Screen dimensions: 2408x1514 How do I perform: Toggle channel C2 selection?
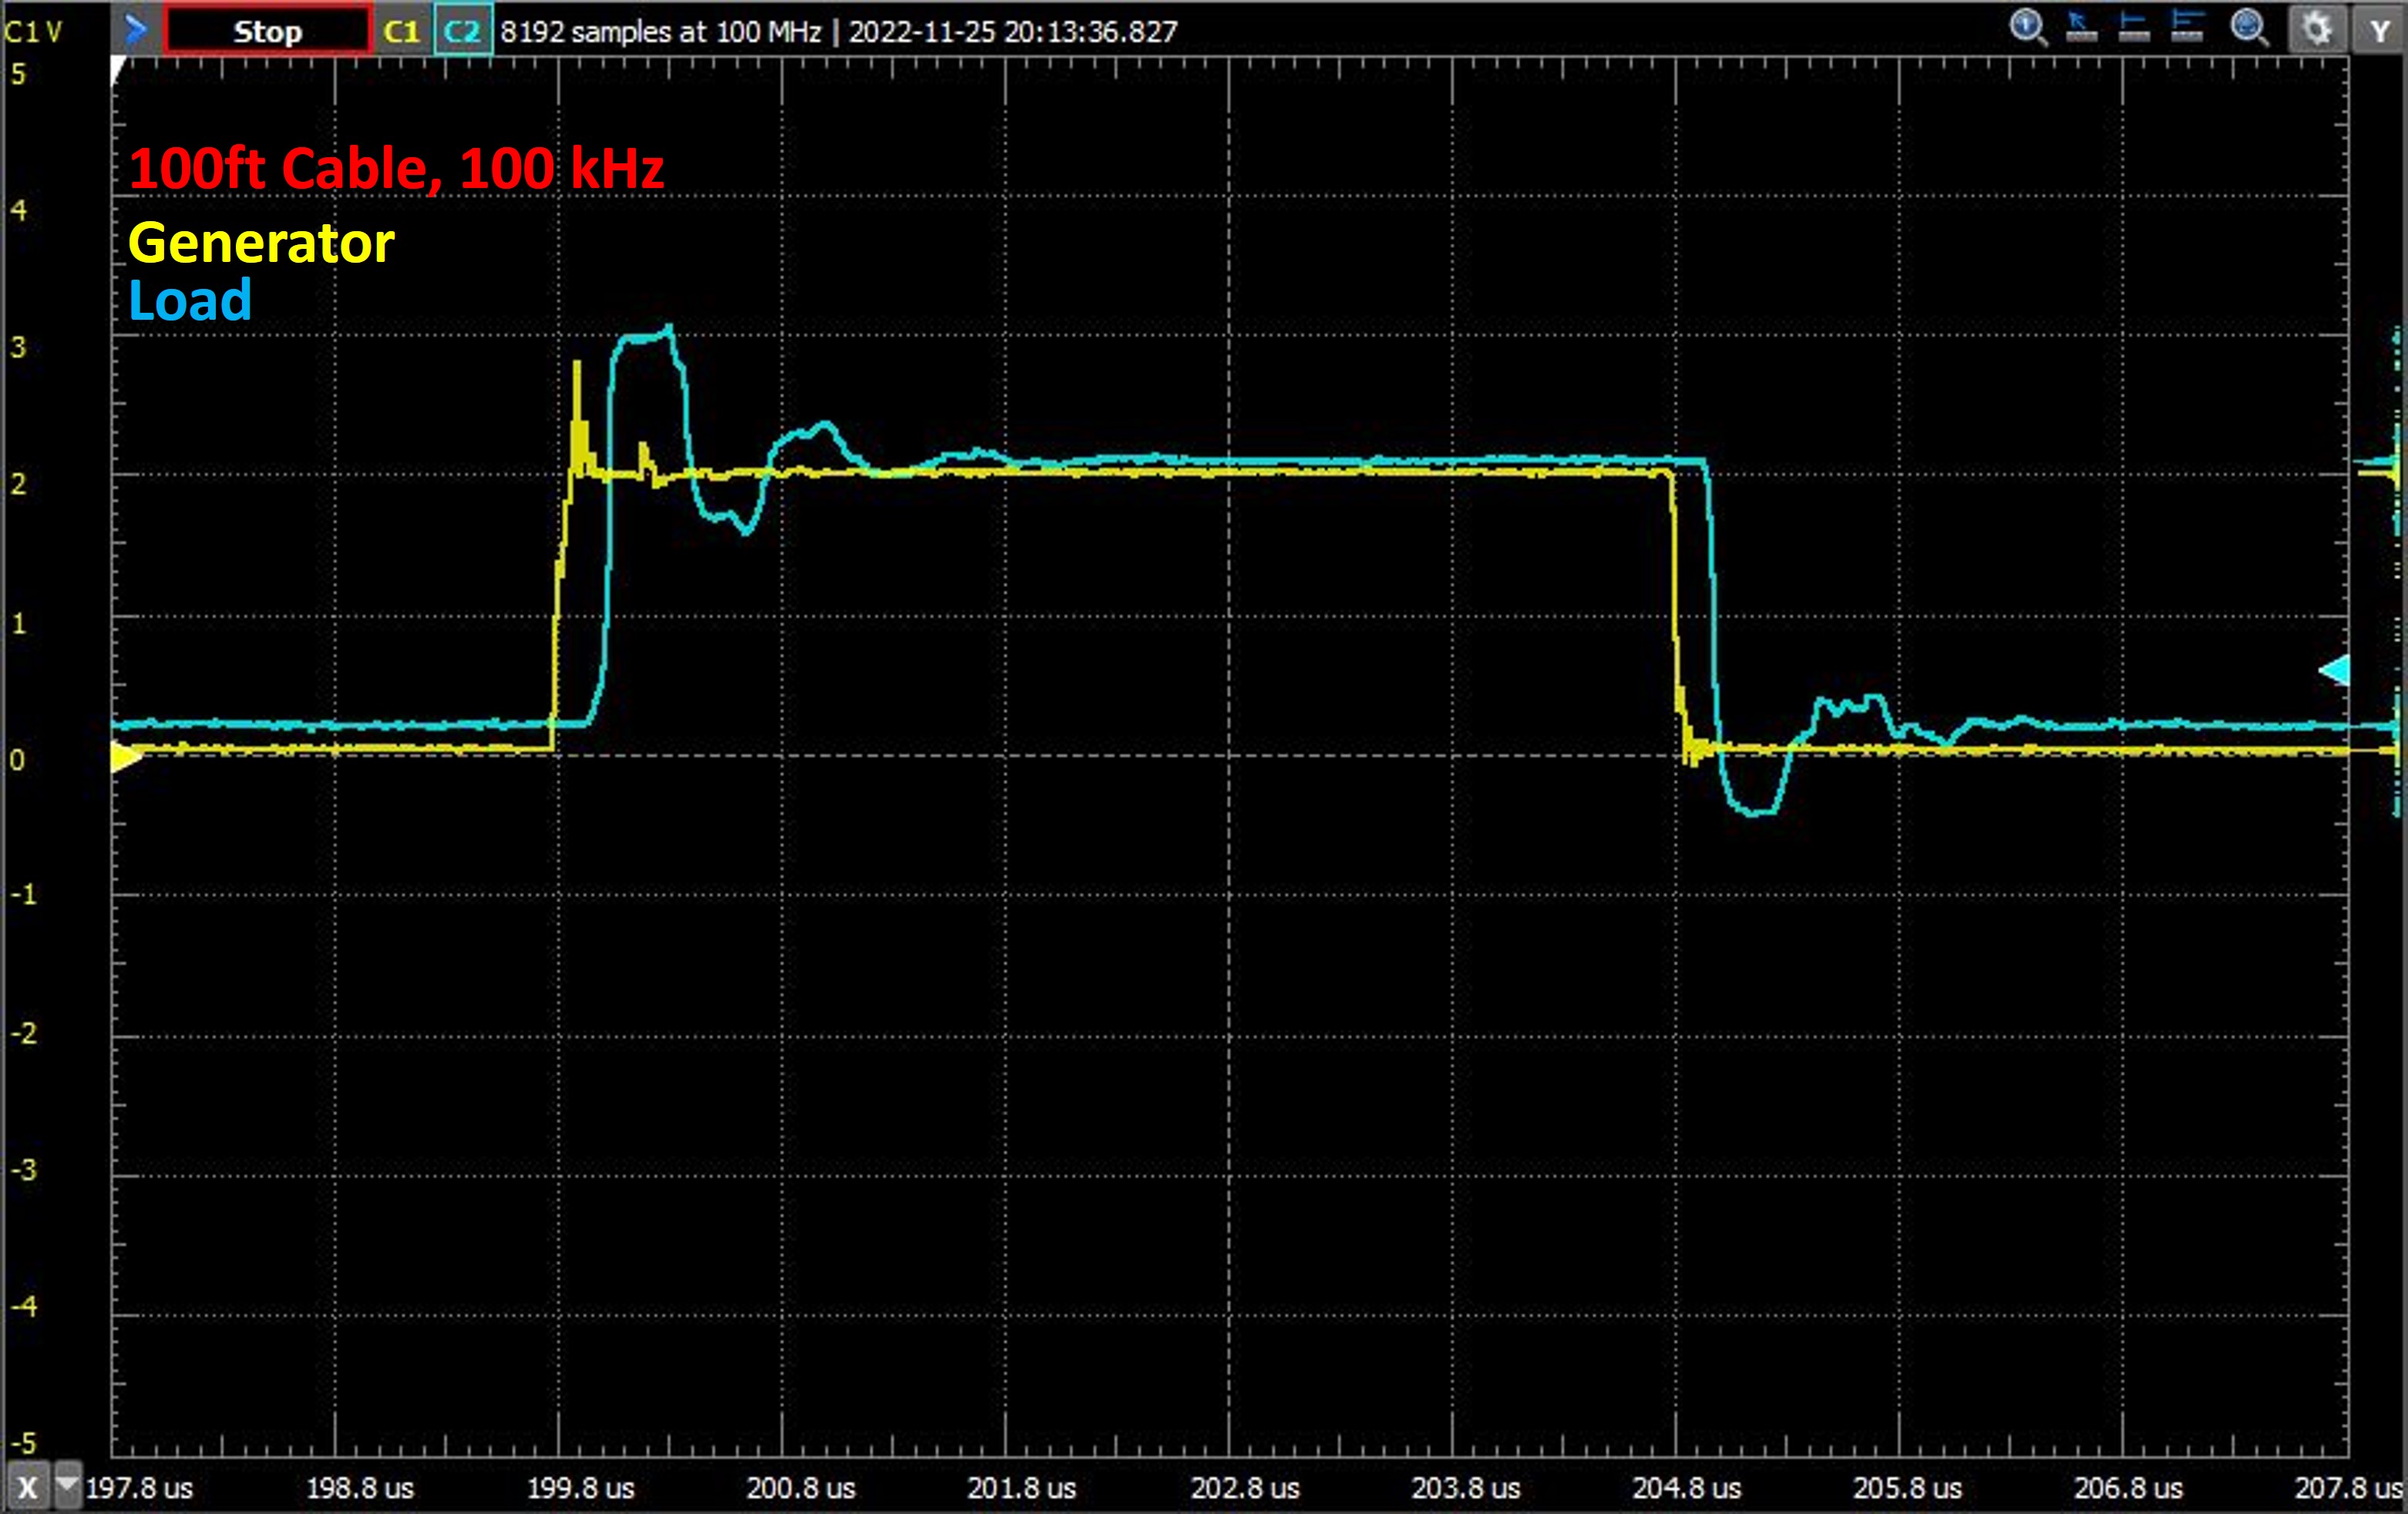click(462, 31)
